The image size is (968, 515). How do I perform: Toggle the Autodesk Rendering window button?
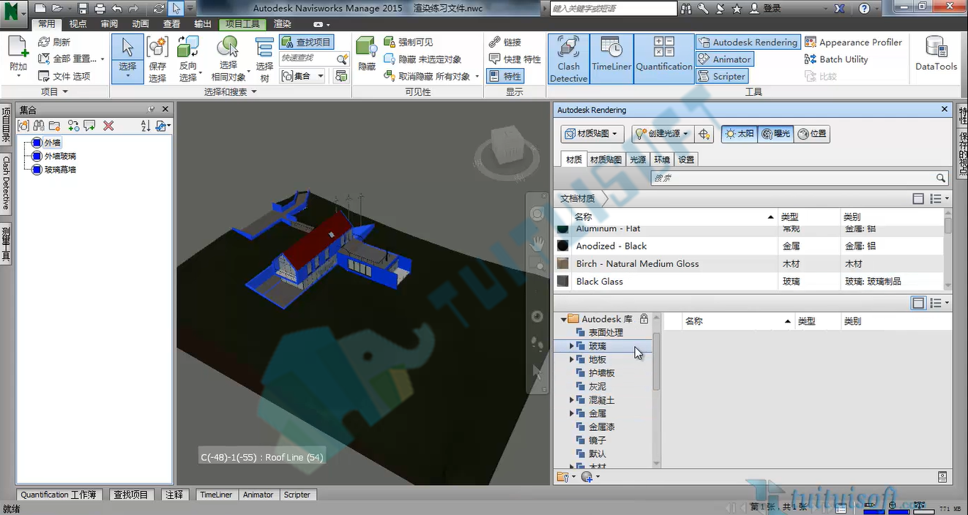748,42
